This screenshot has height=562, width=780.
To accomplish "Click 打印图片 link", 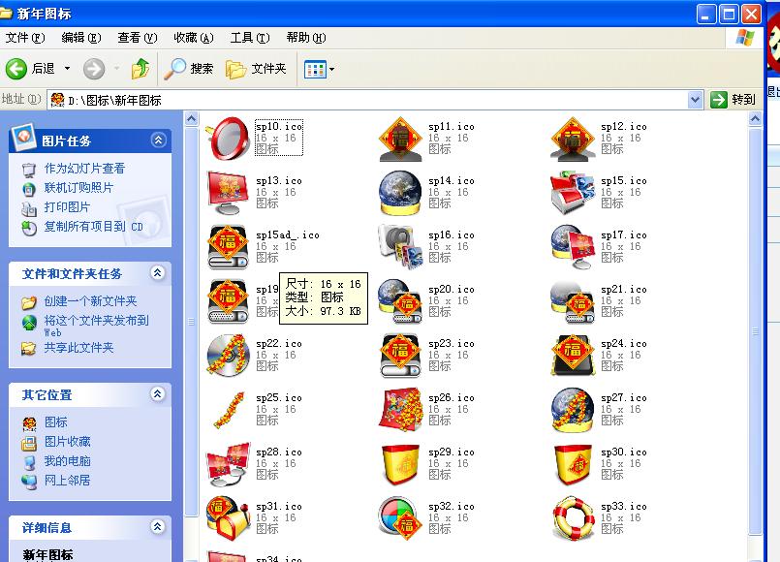I will [67, 207].
